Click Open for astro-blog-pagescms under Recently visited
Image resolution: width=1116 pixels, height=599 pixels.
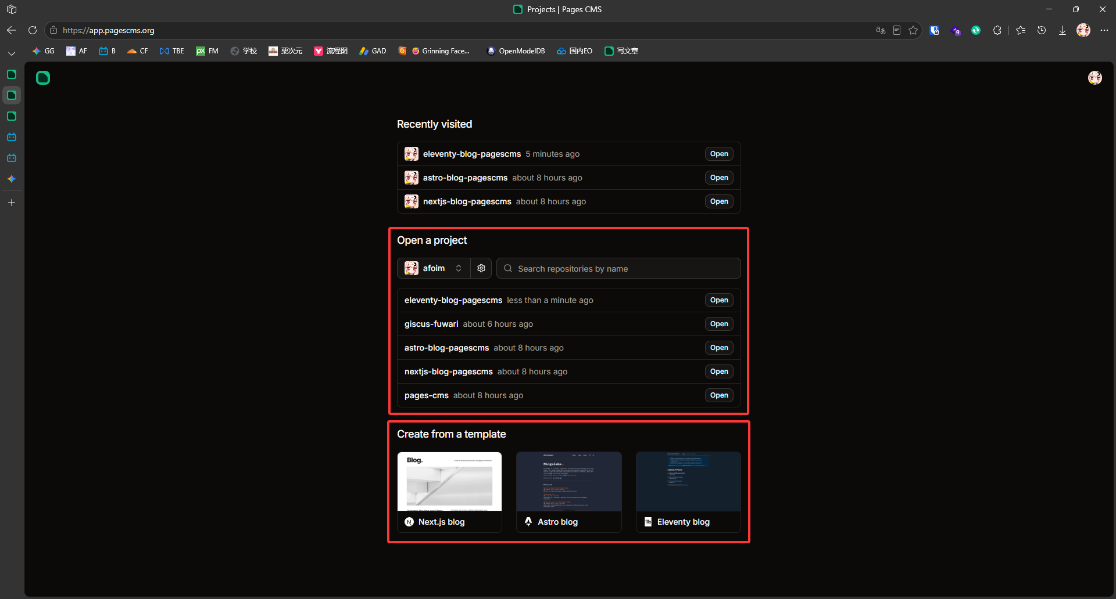click(719, 178)
